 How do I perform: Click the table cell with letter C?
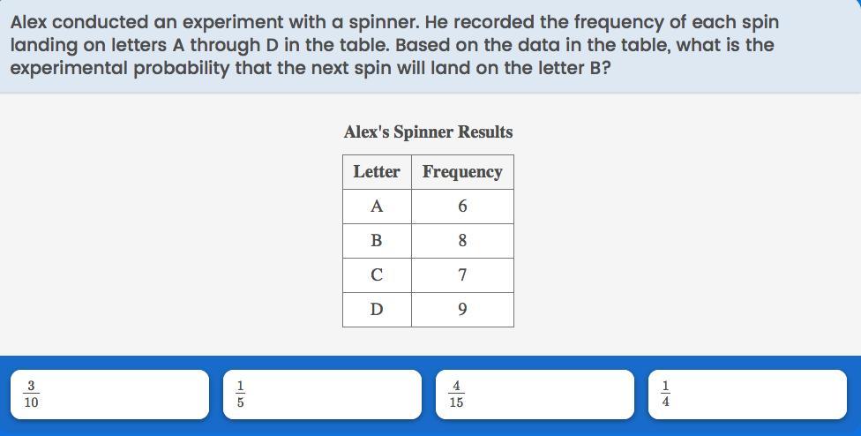377,275
